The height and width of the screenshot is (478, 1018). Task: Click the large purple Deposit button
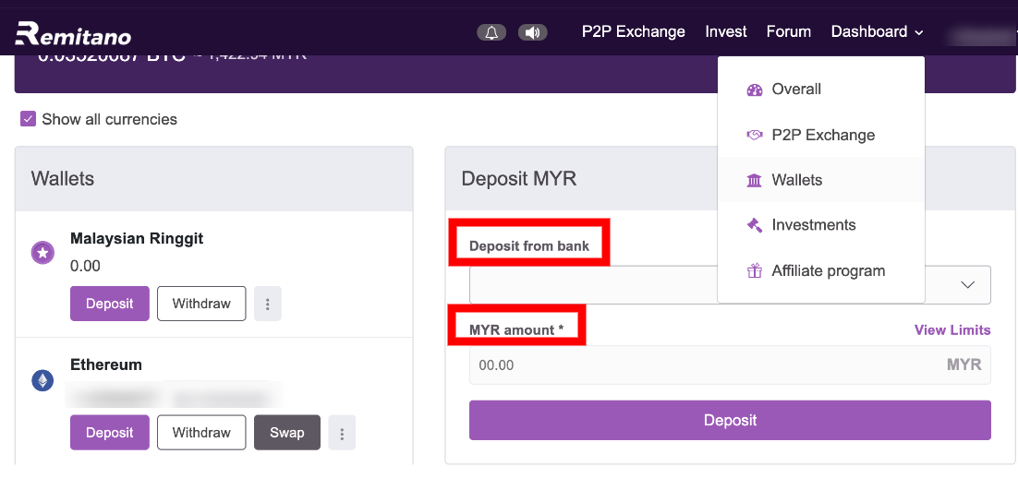(x=730, y=420)
